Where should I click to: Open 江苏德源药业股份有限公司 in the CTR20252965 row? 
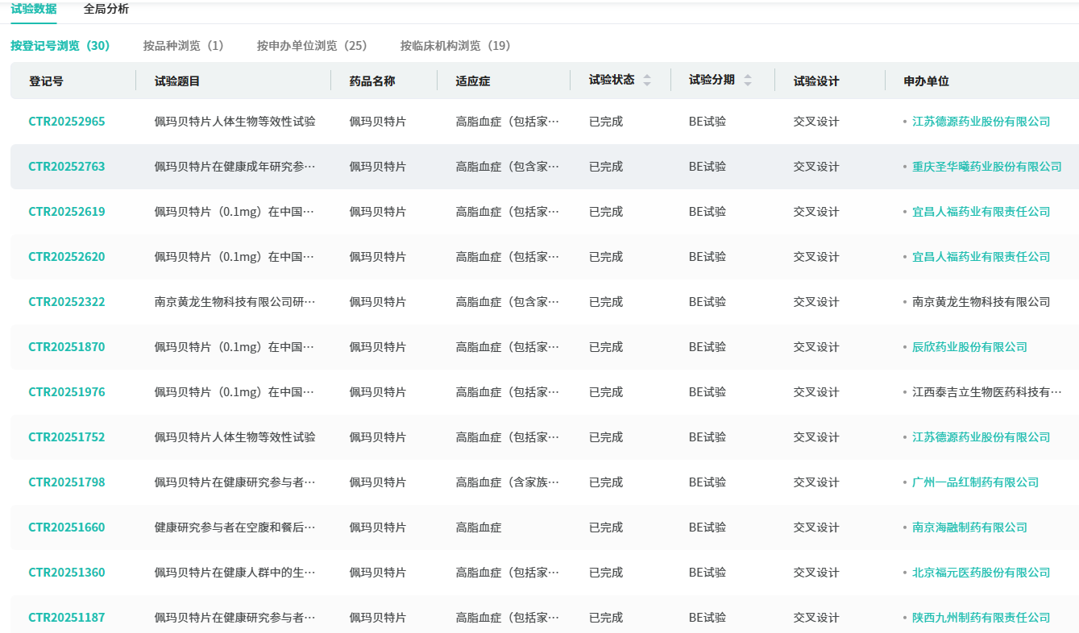point(981,122)
